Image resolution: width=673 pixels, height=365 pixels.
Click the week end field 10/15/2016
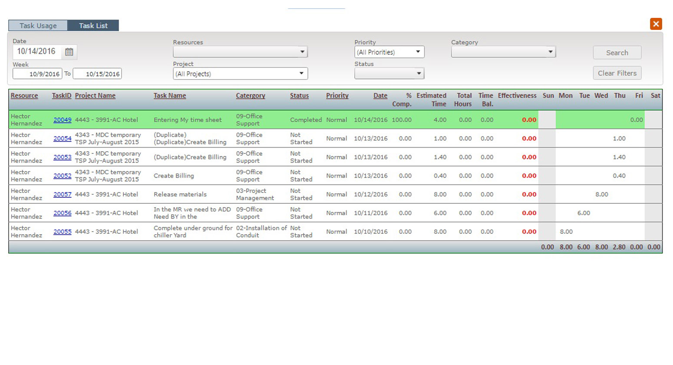(x=97, y=74)
